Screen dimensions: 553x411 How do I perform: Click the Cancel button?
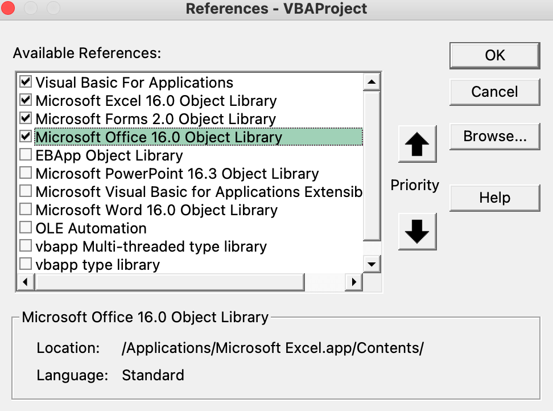tap(494, 92)
